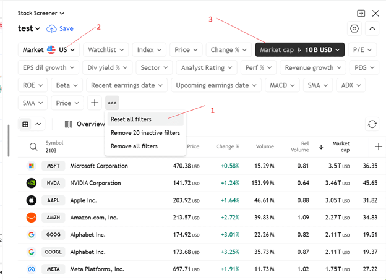Image resolution: width=386 pixels, height=280 pixels.
Task: Click the add filter plus icon
Action: click(x=94, y=103)
